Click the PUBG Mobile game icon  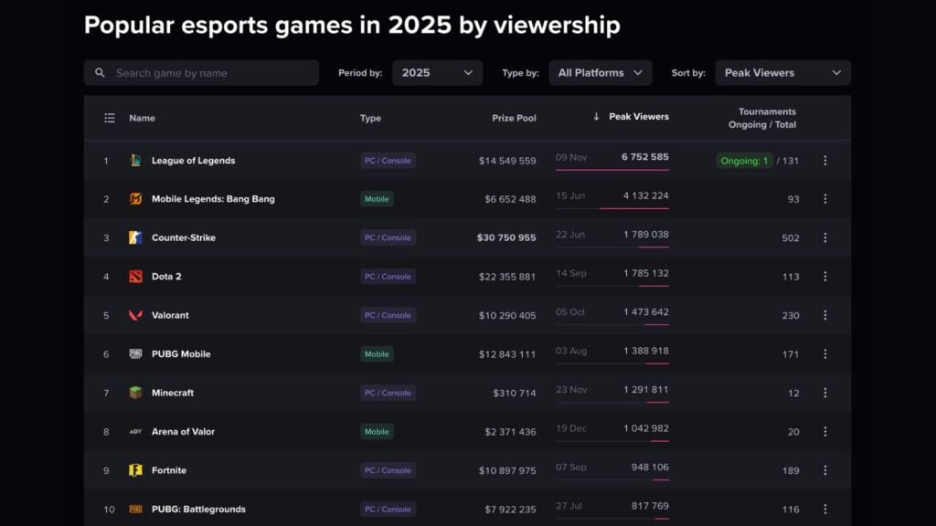tap(137, 353)
